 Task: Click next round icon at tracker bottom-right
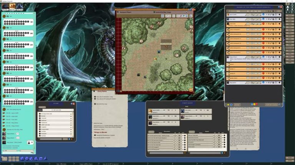[x=279, y=105]
